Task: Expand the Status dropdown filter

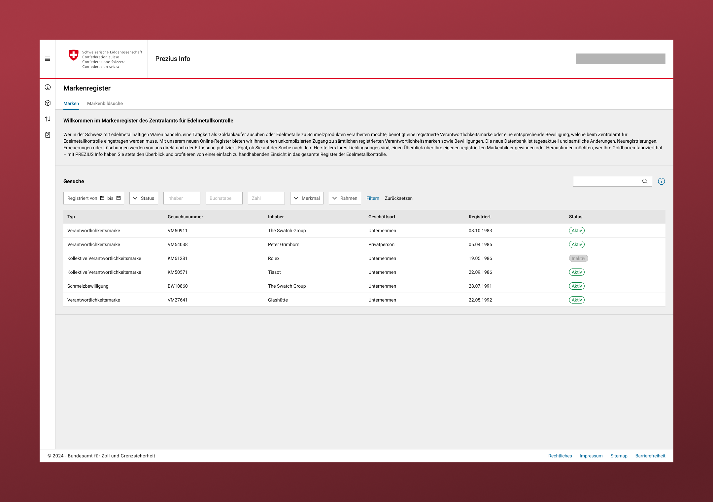Action: [144, 198]
